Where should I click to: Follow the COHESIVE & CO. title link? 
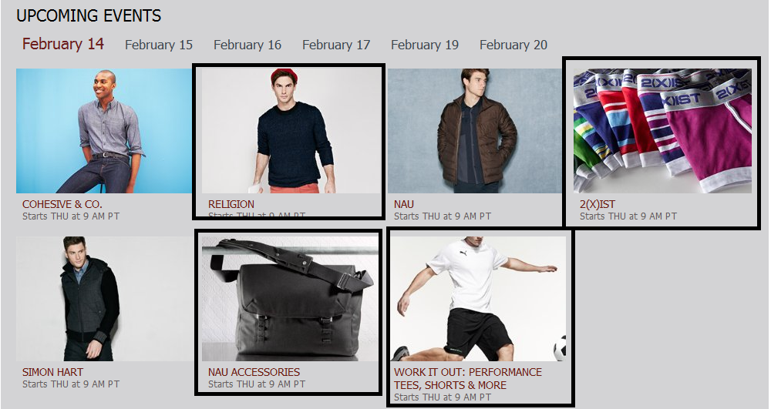(x=62, y=204)
